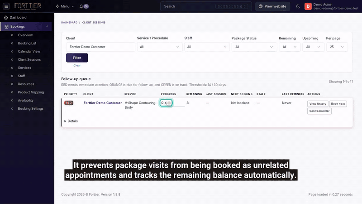
Task: Open Booking List in the sidebar
Action: (27, 43)
